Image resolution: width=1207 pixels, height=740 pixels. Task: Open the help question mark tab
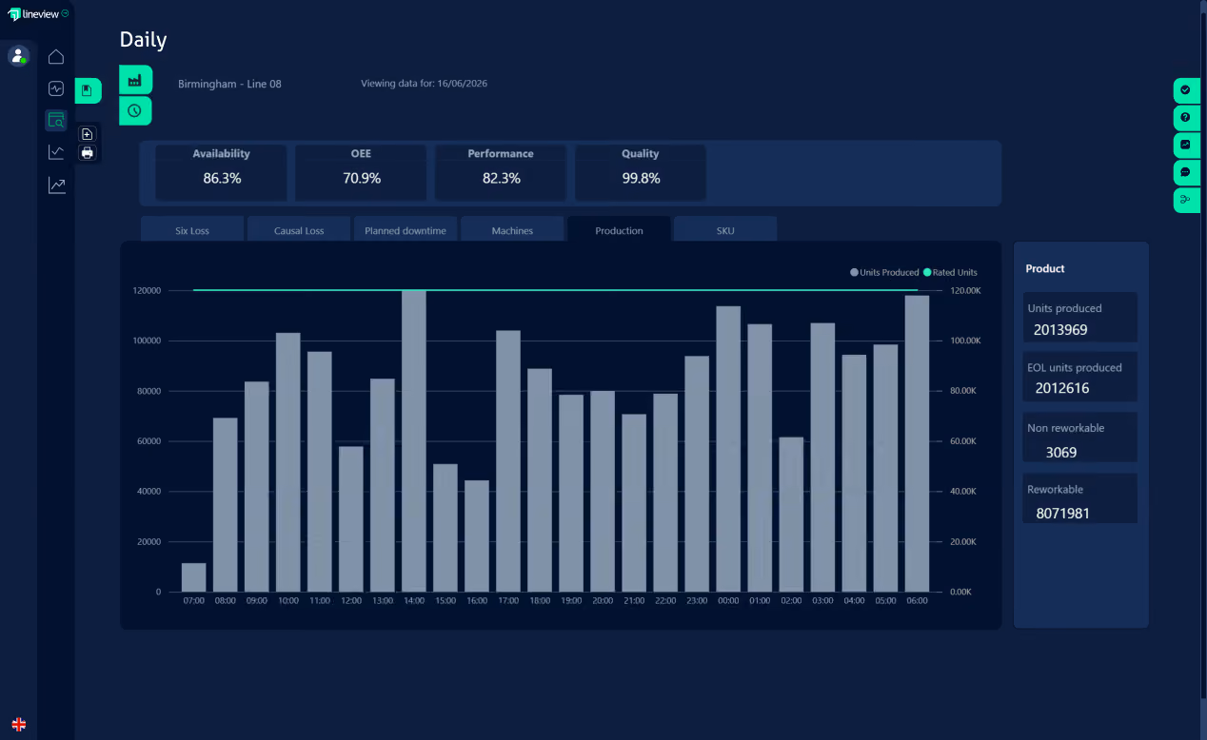coord(1186,118)
